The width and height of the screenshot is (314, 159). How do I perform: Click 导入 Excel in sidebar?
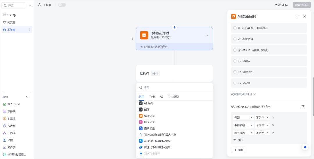click(x=17, y=104)
